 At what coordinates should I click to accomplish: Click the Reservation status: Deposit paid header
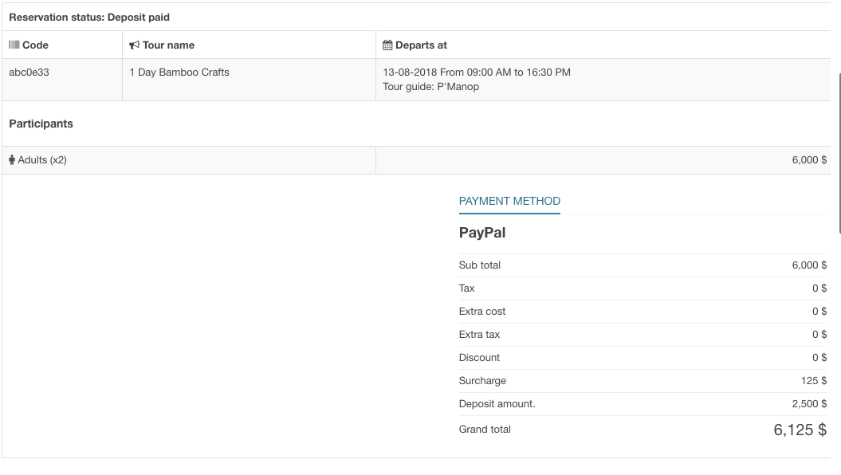[x=89, y=18]
